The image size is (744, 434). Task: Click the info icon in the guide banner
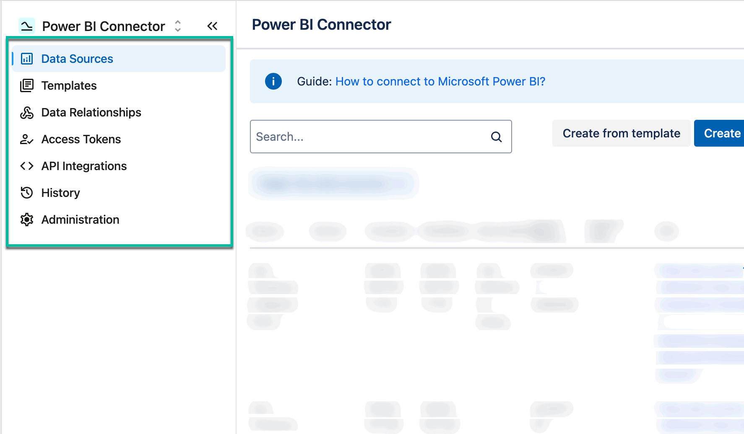tap(273, 81)
